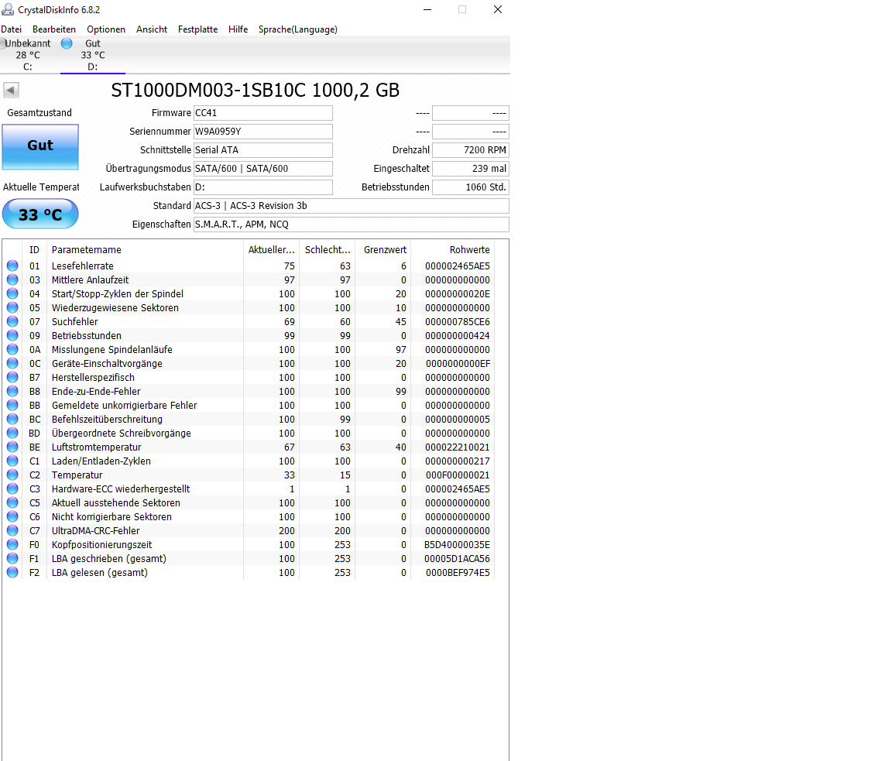
Task: Switch to the C: Unbekannt disk tab
Action: pyautogui.click(x=27, y=55)
